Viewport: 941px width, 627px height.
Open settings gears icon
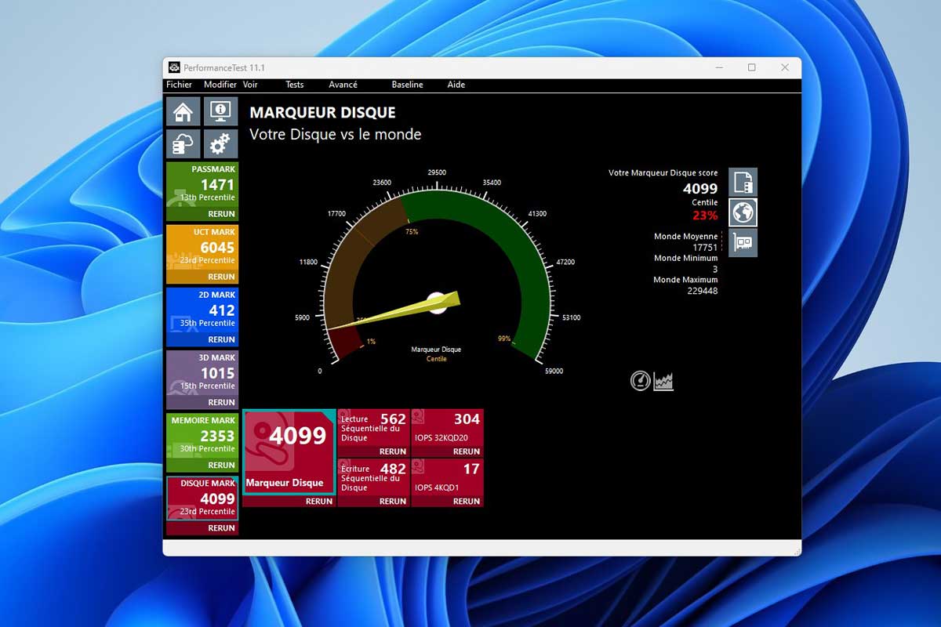pos(220,143)
